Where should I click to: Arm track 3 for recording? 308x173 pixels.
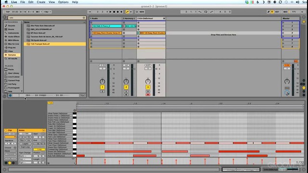tap(148, 95)
